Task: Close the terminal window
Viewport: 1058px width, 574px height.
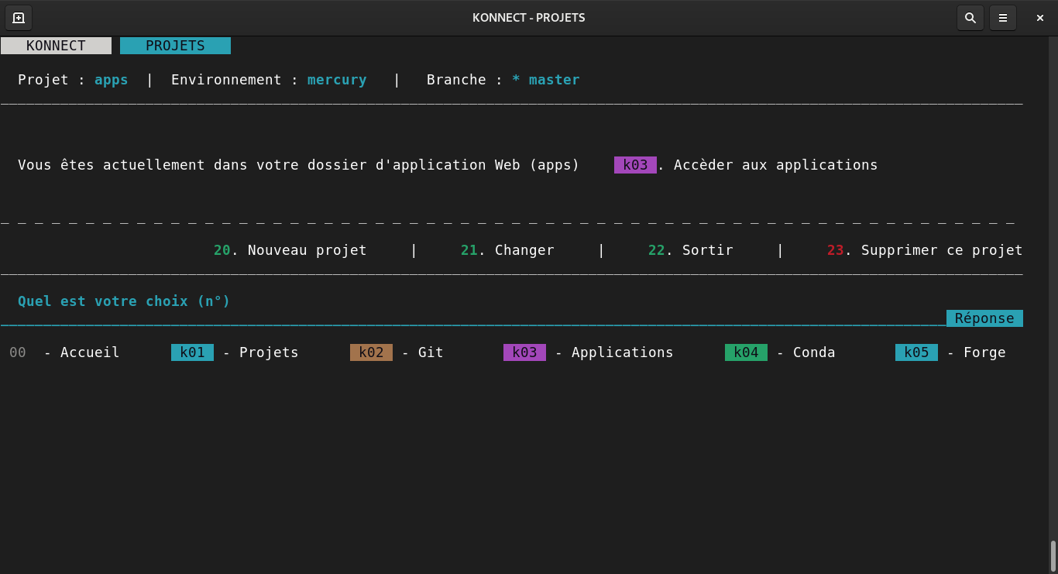Action: (1039, 18)
